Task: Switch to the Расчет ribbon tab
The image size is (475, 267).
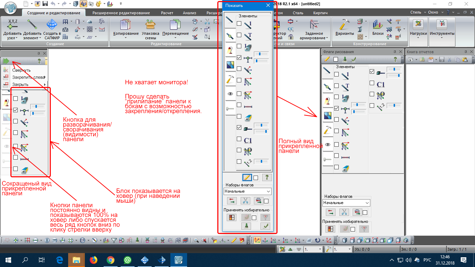Action: 167,13
